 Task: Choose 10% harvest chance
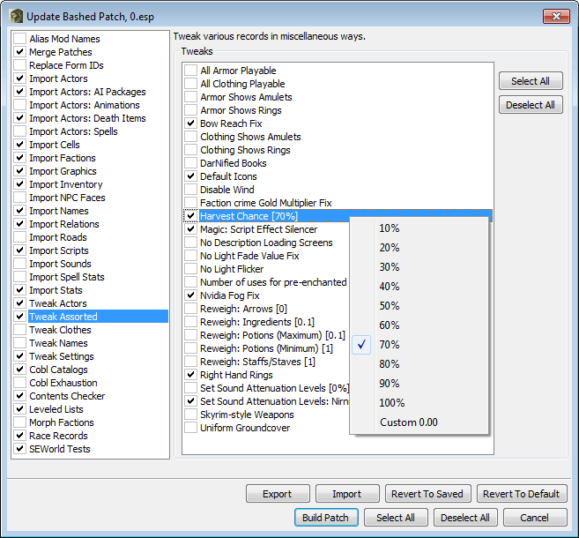pos(419,228)
